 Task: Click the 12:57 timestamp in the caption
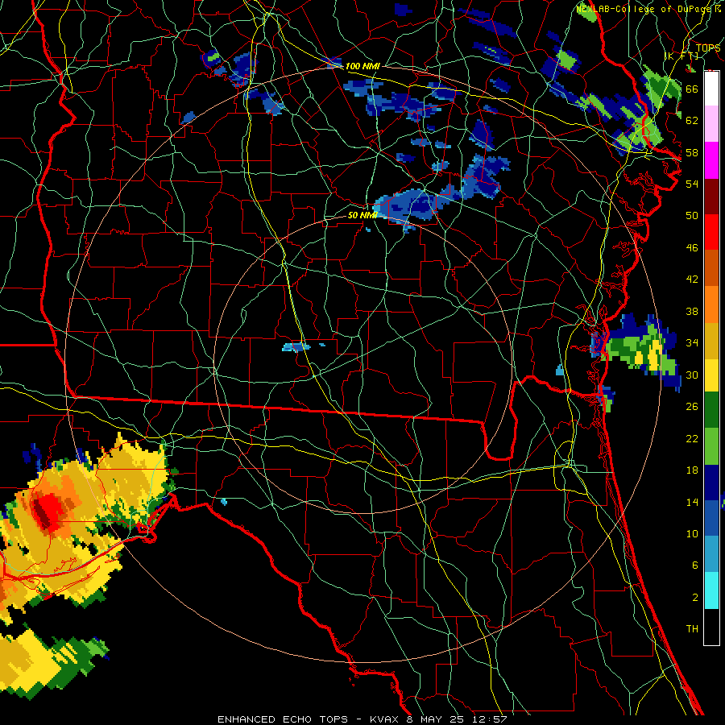coord(490,719)
